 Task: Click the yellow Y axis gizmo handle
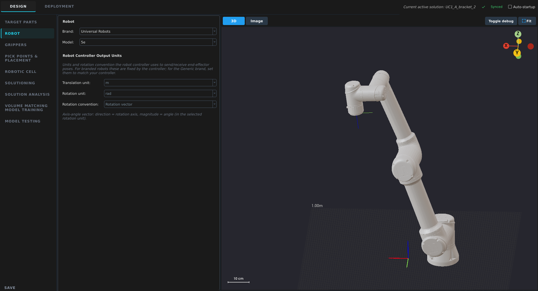pos(517,53)
